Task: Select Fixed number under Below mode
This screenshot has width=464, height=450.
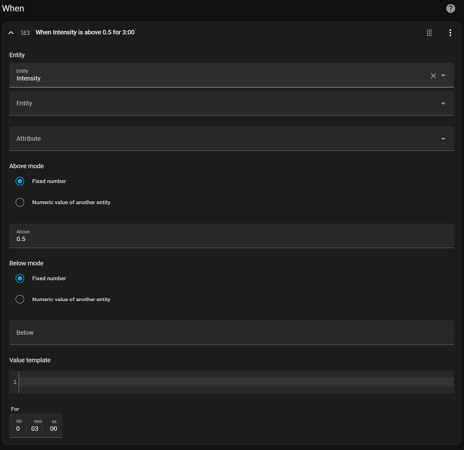Action: pos(20,278)
